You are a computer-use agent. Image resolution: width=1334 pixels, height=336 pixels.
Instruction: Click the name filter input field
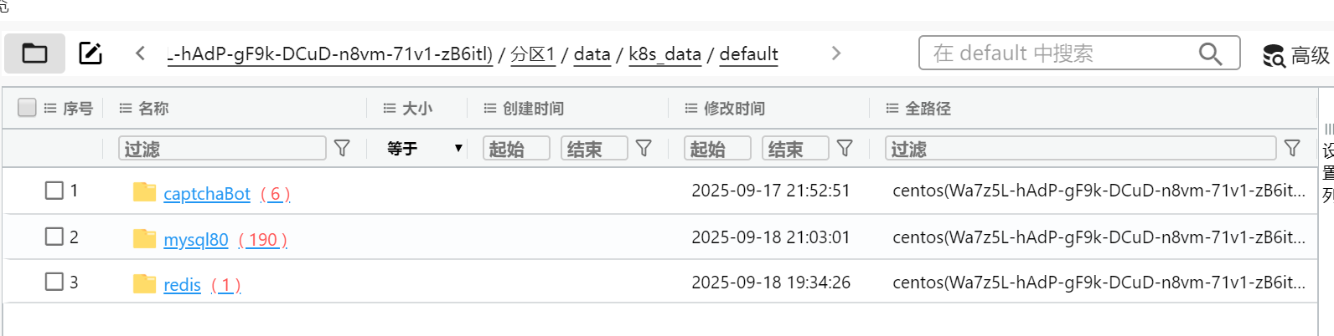222,148
